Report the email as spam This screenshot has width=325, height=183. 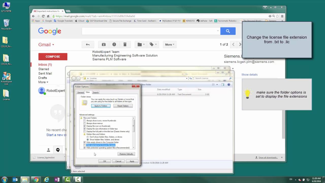point(114,44)
